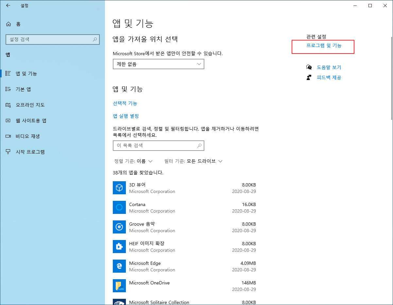Select the Microsoft OneDrive name text

pyautogui.click(x=149, y=283)
